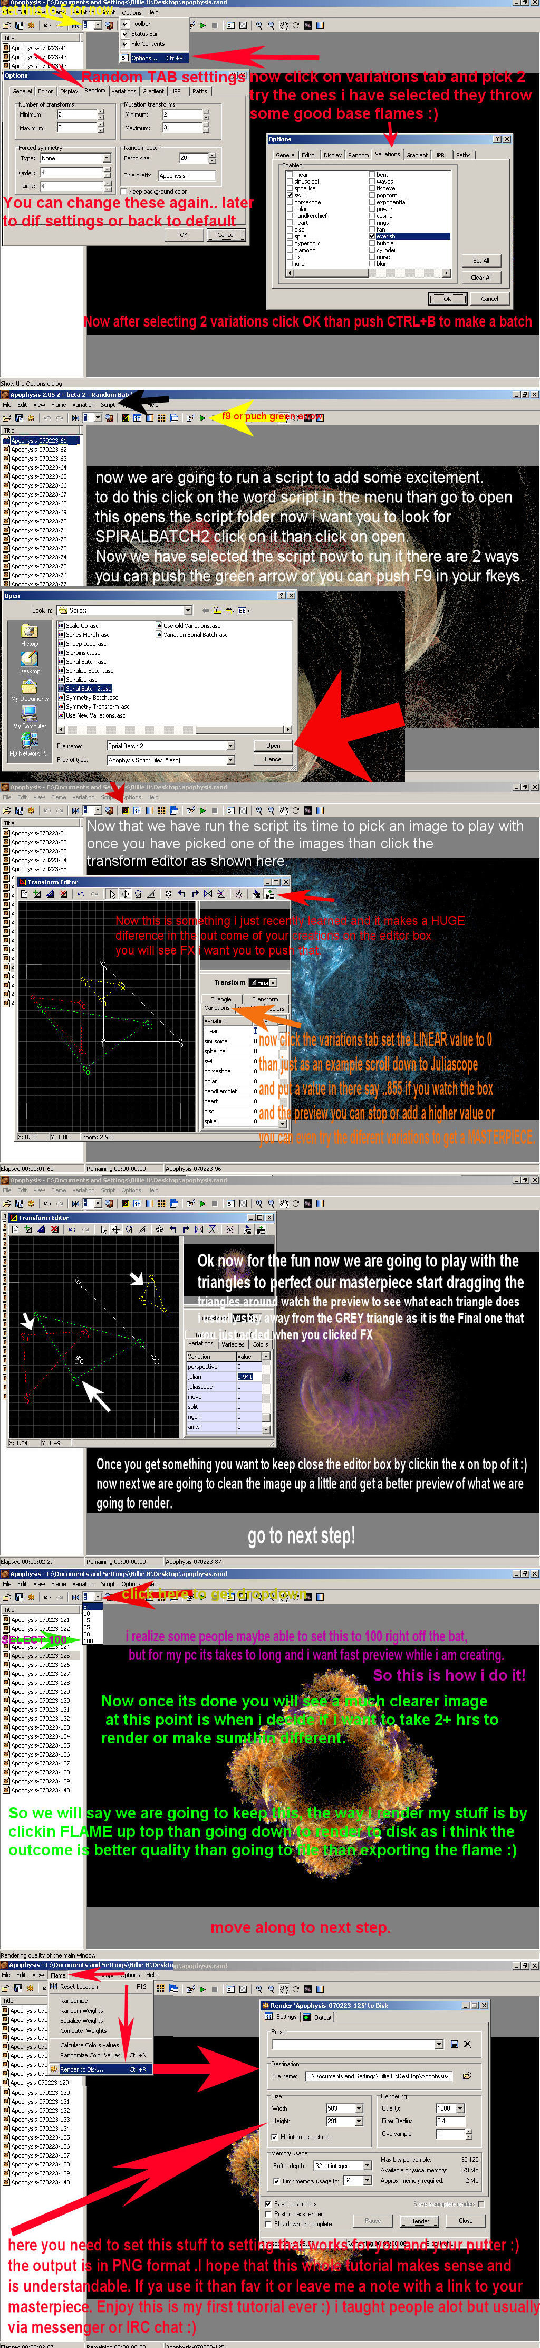
Task: Click the Clear All button
Action: coord(481,277)
